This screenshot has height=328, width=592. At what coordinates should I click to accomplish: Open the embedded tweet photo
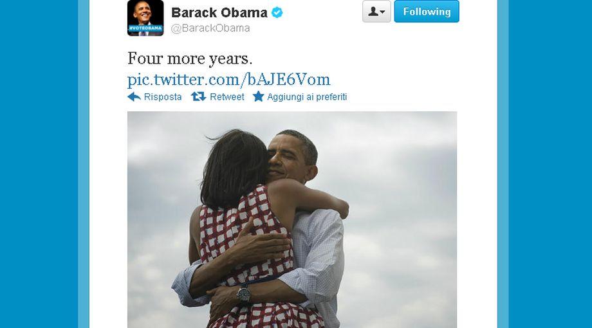click(x=292, y=220)
